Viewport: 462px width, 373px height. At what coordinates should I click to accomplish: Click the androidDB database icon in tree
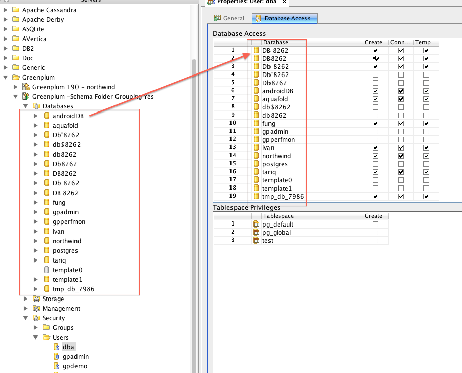tap(46, 116)
